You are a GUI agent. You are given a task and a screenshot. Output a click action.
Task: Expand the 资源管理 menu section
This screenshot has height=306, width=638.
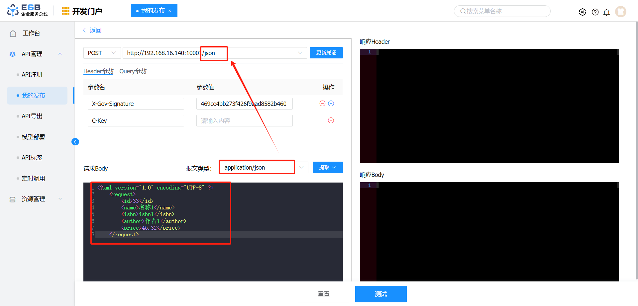pos(60,199)
